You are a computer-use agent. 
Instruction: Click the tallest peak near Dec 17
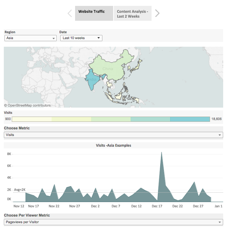point(162,153)
